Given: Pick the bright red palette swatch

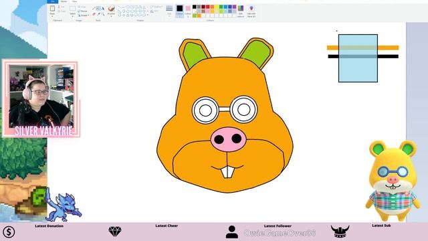Looking at the screenshot, I should pyautogui.click(x=208, y=7).
